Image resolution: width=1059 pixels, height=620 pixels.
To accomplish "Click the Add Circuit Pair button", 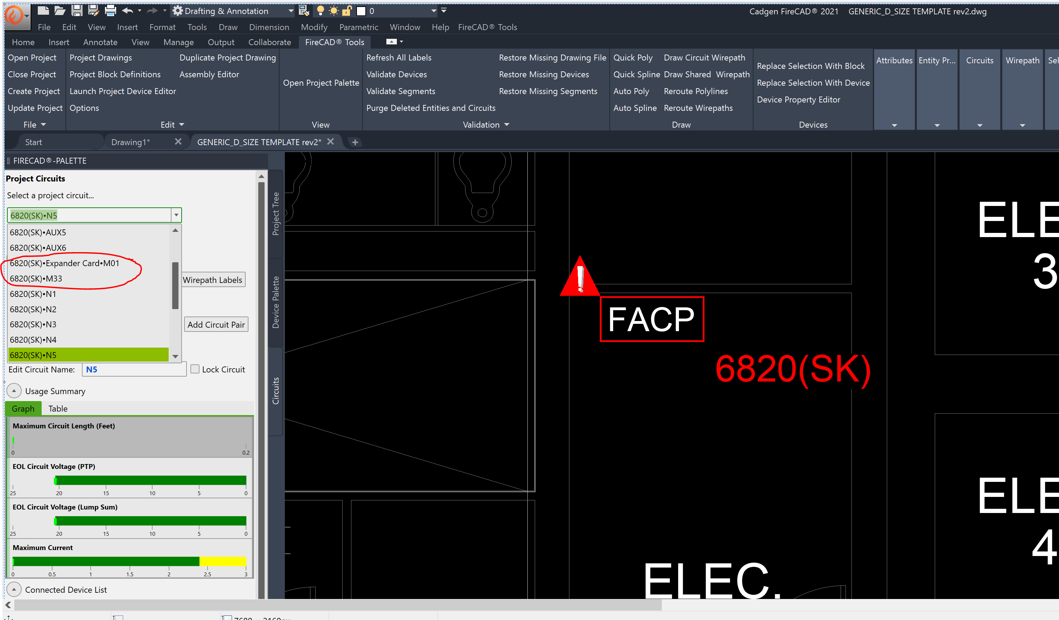I will pyautogui.click(x=216, y=325).
